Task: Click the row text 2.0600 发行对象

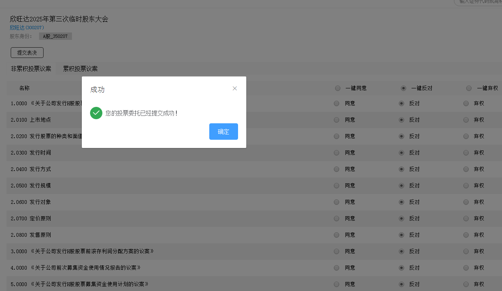Action: pyautogui.click(x=31, y=202)
